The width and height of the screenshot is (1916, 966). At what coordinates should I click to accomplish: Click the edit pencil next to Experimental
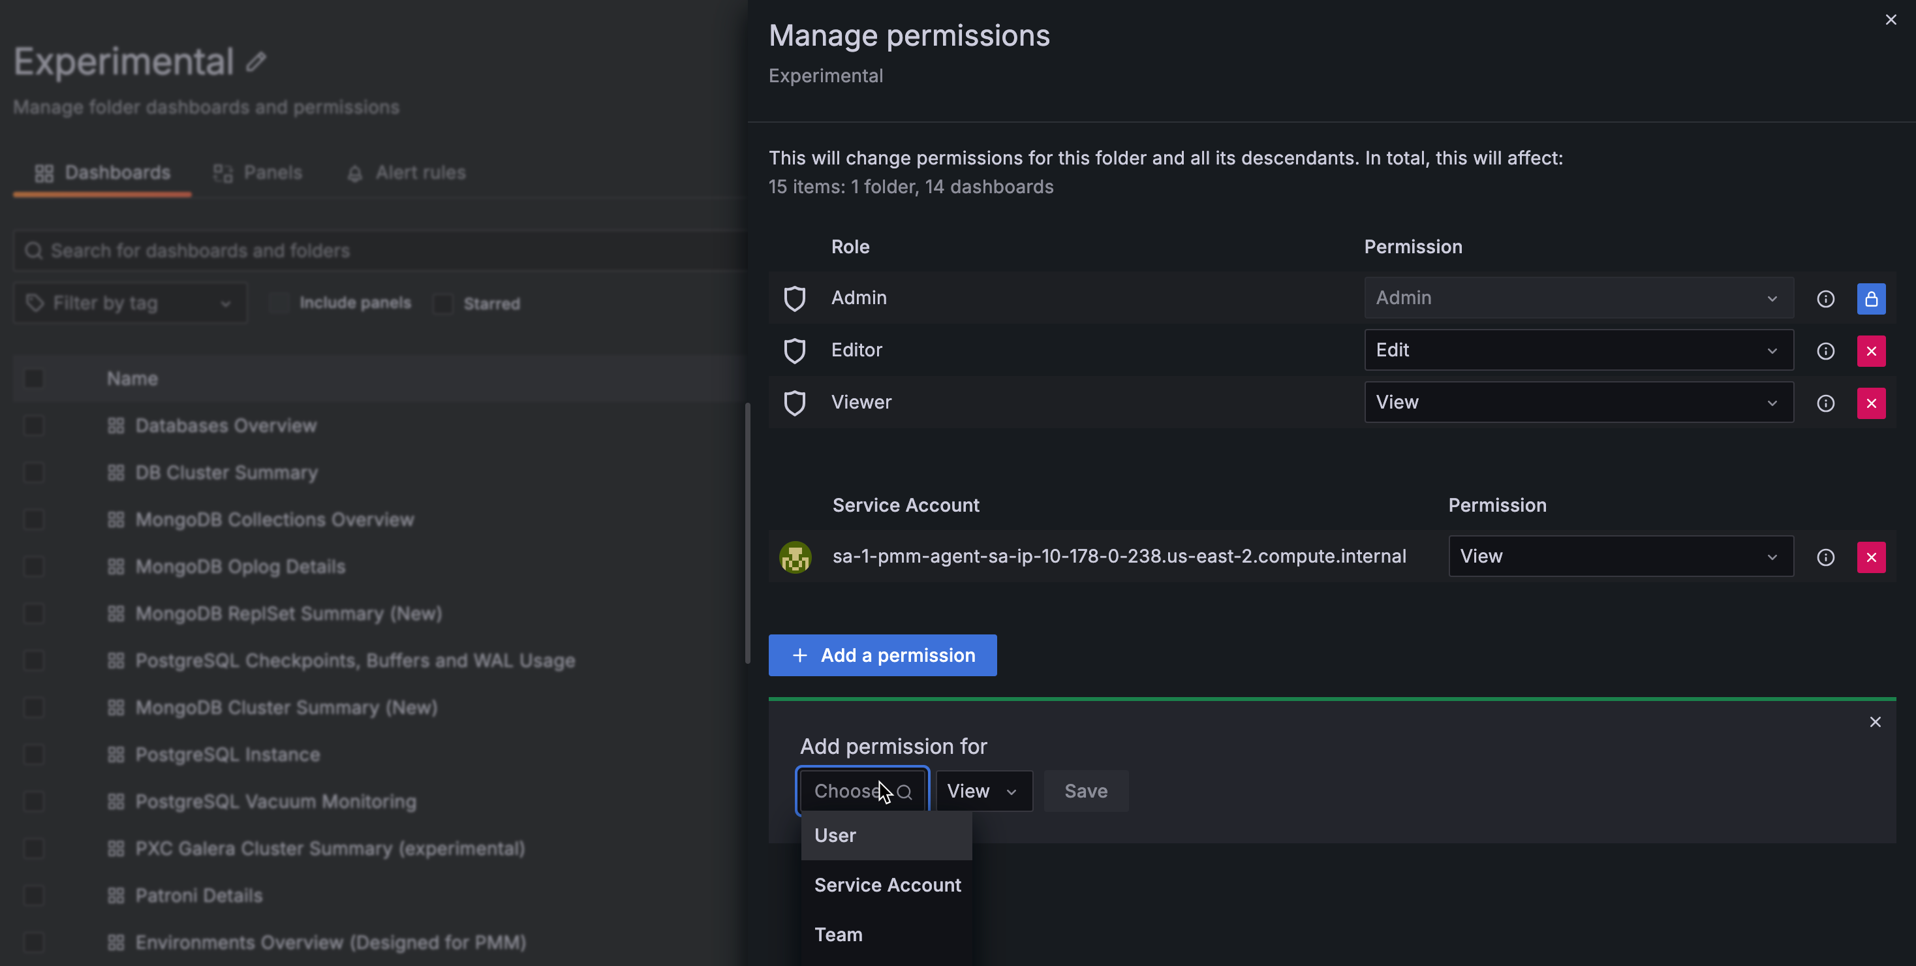point(256,61)
